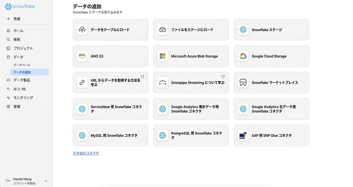Click the home icon beside ホーム
The width and height of the screenshot is (353, 187).
coord(8,30)
